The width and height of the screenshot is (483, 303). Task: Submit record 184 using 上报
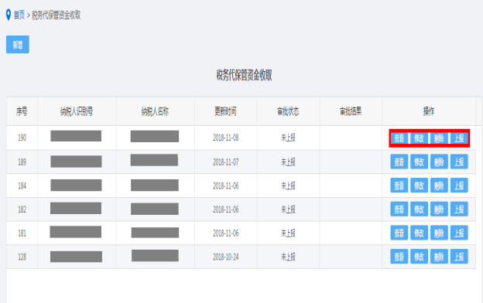tap(459, 186)
